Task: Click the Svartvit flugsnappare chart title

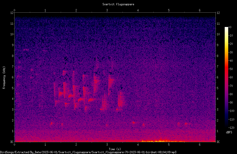Action: pos(118,4)
